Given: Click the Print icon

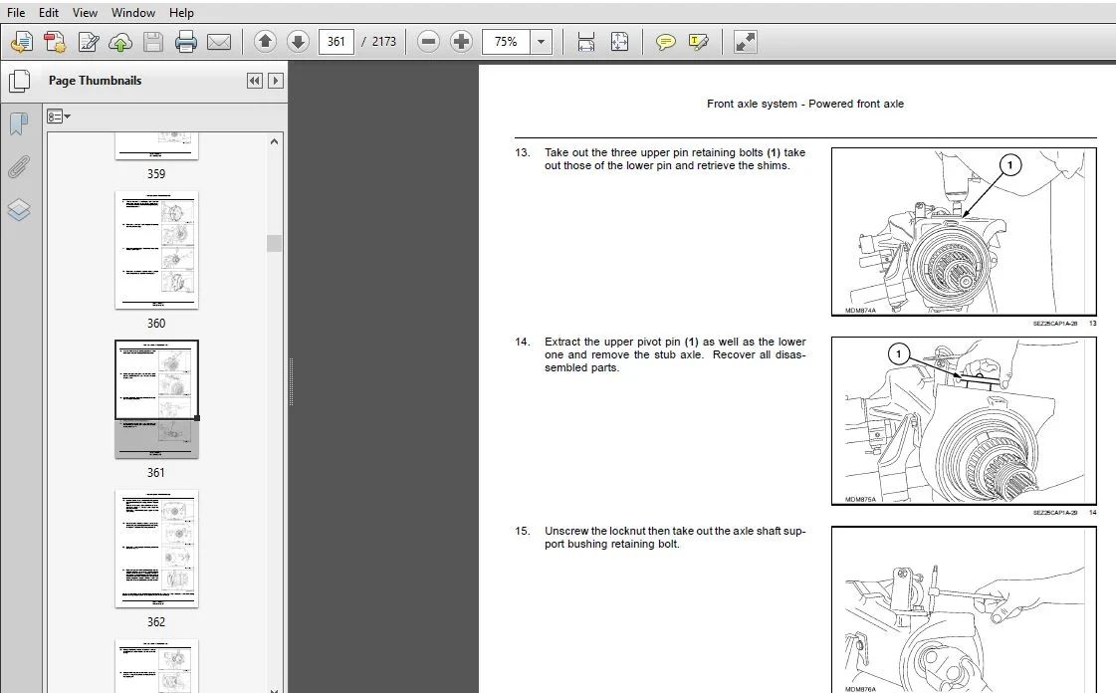Looking at the screenshot, I should [x=186, y=42].
